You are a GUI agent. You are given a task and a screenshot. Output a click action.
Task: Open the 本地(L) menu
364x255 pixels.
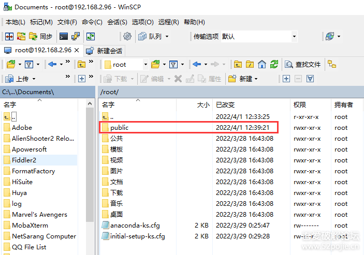tap(16, 22)
